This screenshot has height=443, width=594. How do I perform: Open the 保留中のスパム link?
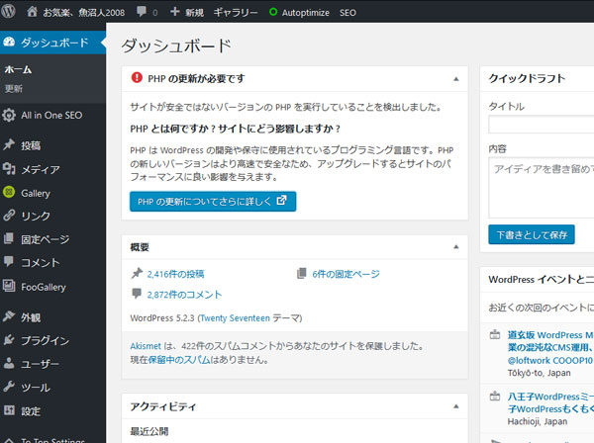[179, 360]
